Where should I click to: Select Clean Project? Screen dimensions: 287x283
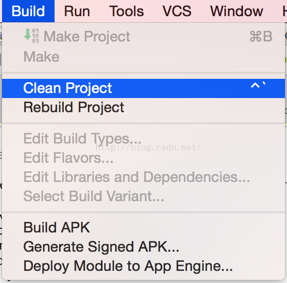[x=143, y=88]
